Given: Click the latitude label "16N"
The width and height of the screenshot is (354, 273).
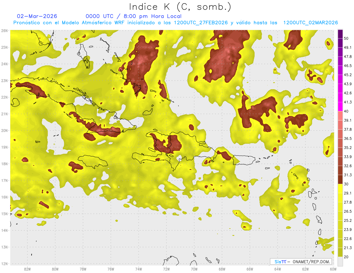Looking at the screenshot, I should point(4,197).
